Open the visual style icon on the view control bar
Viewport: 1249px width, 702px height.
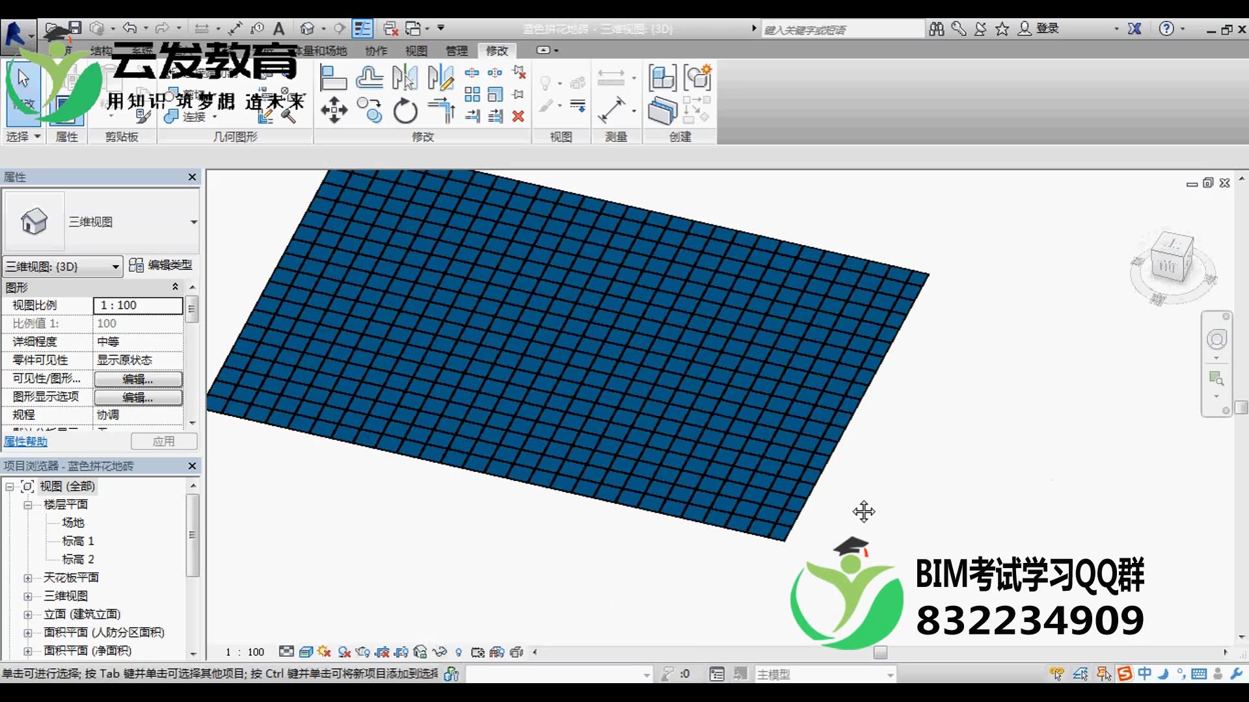305,652
